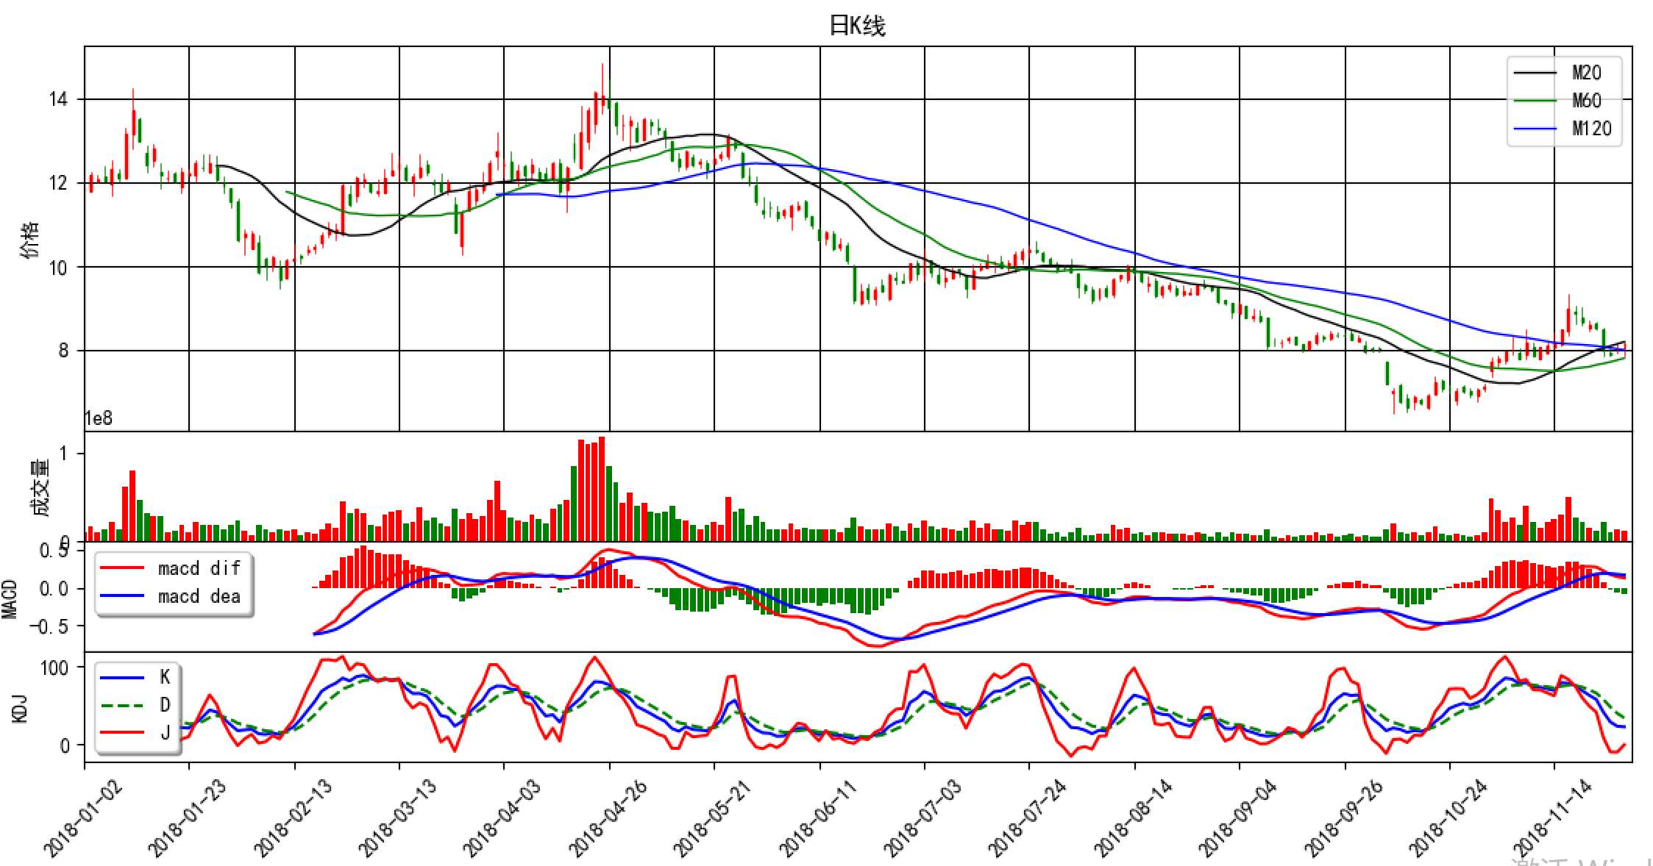
Task: Click the M60 legend entry
Action: pyautogui.click(x=1585, y=101)
